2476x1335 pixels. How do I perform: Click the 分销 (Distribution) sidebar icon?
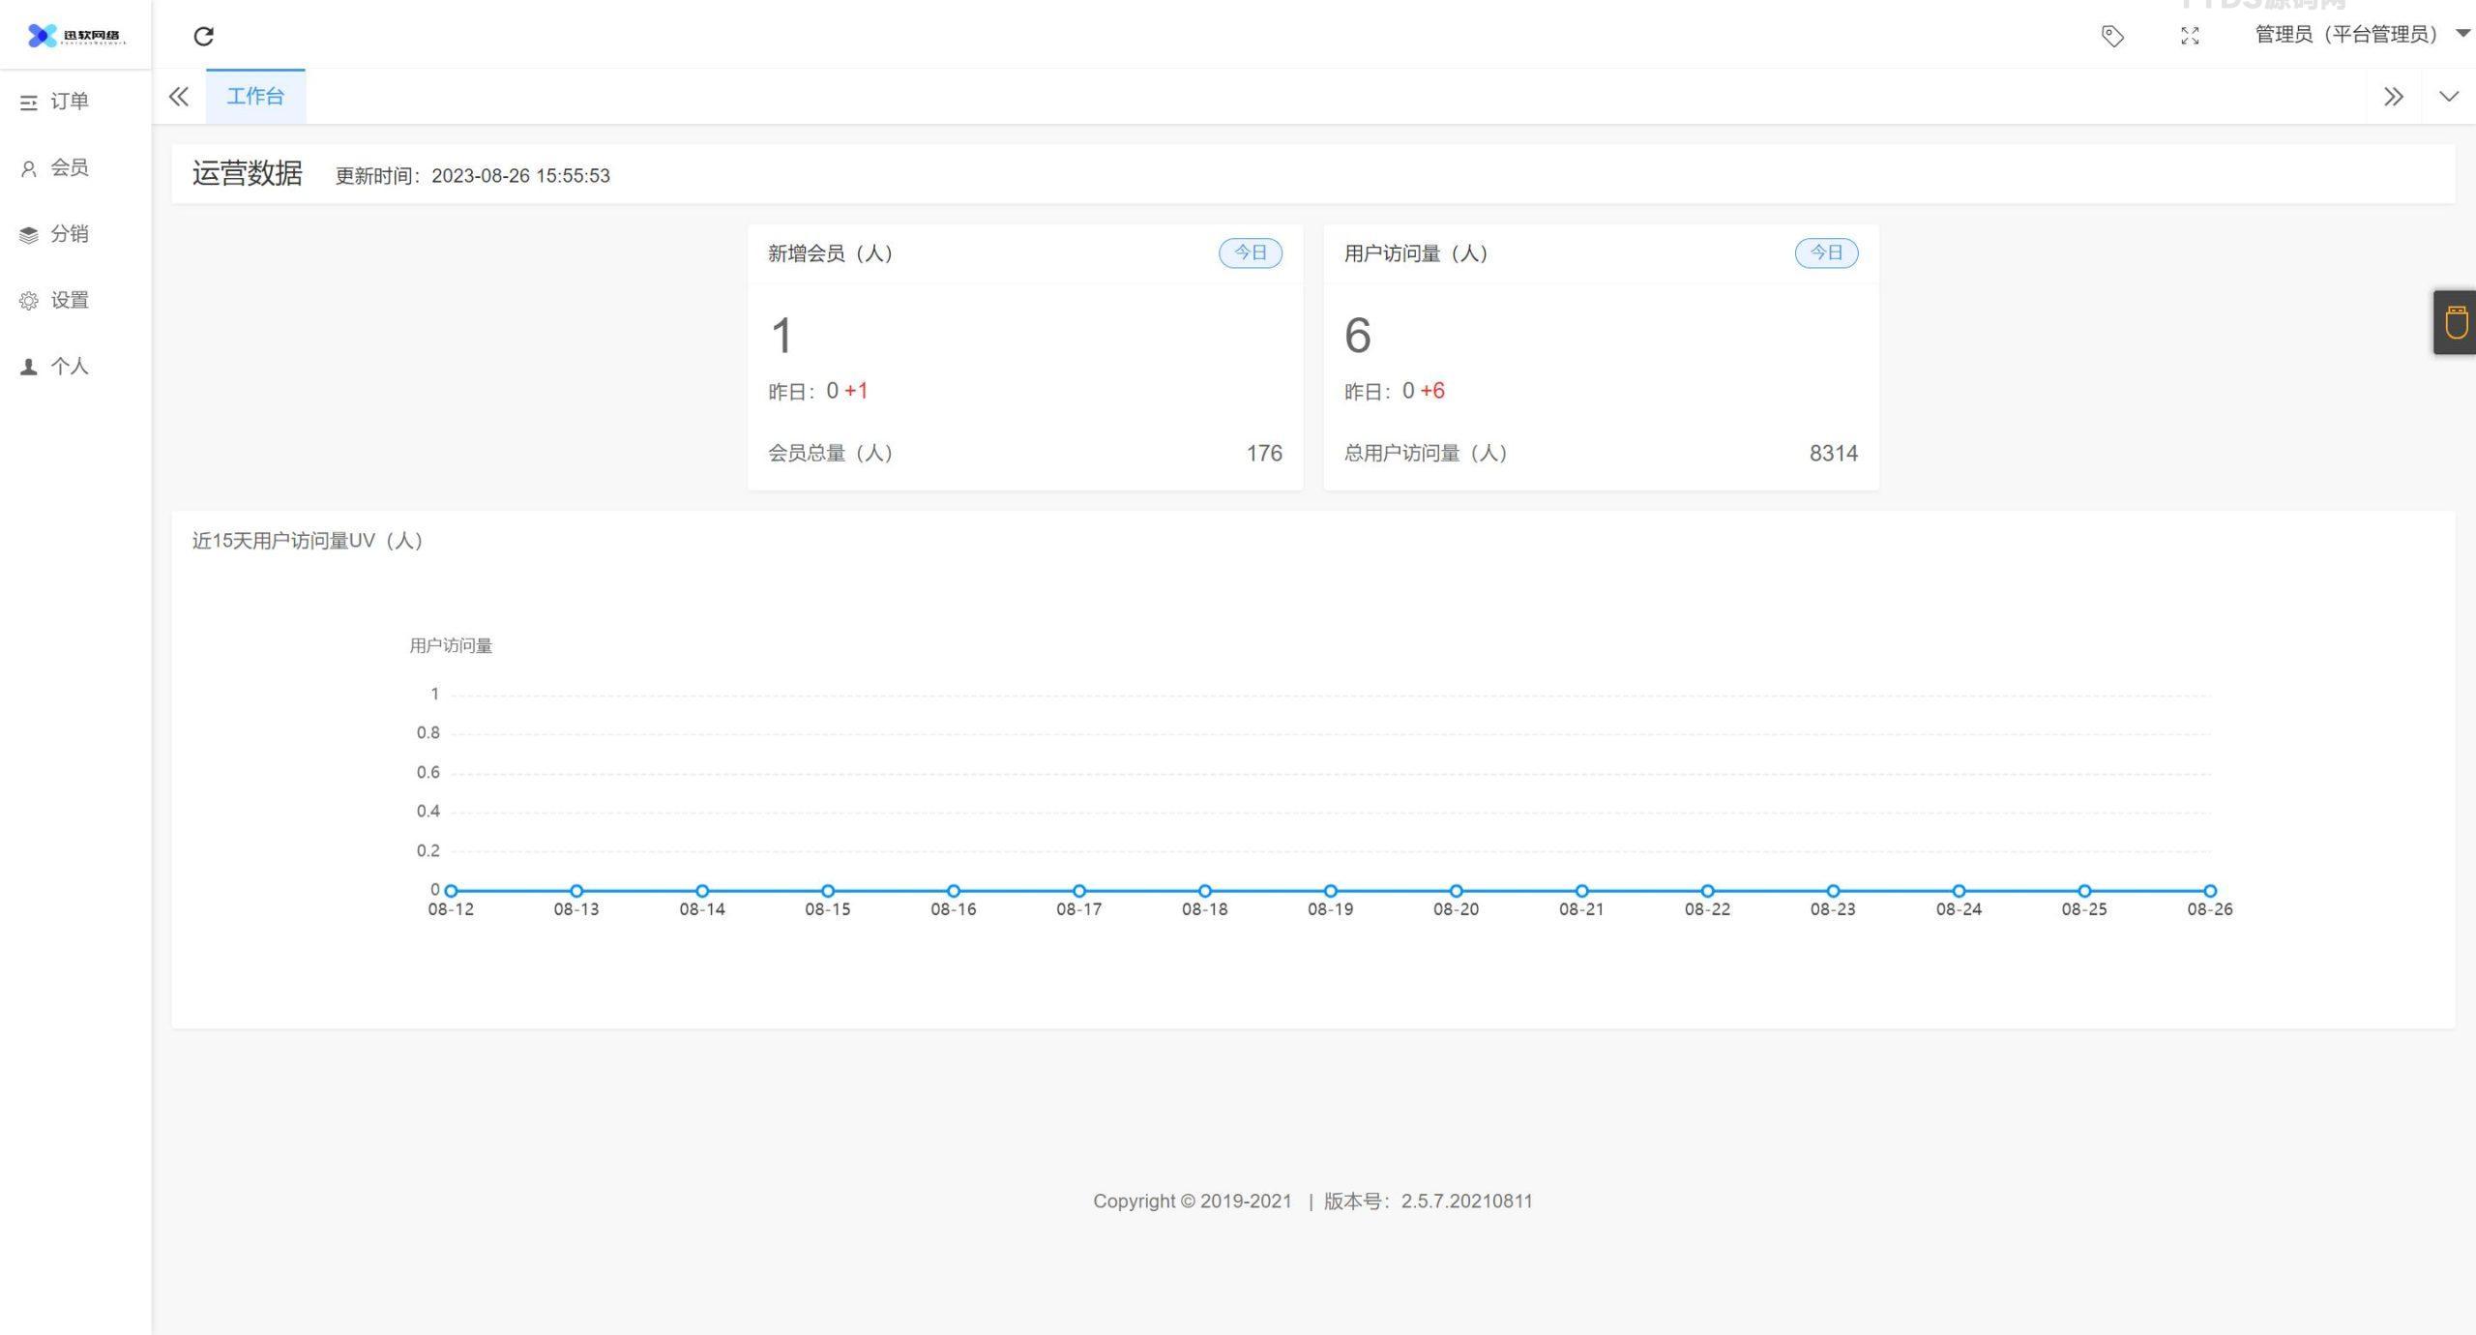(x=33, y=233)
